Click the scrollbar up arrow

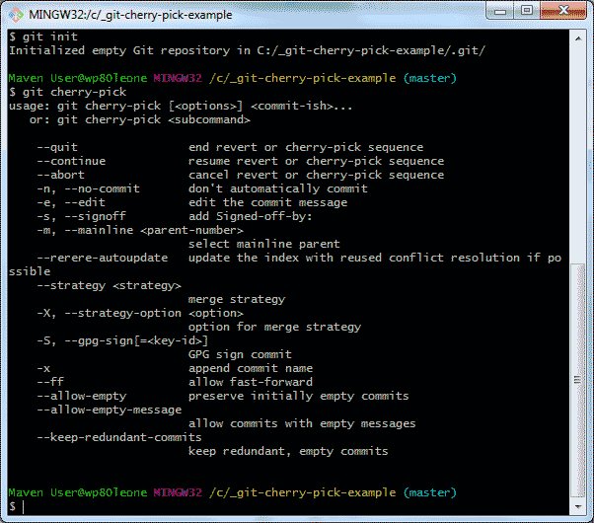click(578, 37)
